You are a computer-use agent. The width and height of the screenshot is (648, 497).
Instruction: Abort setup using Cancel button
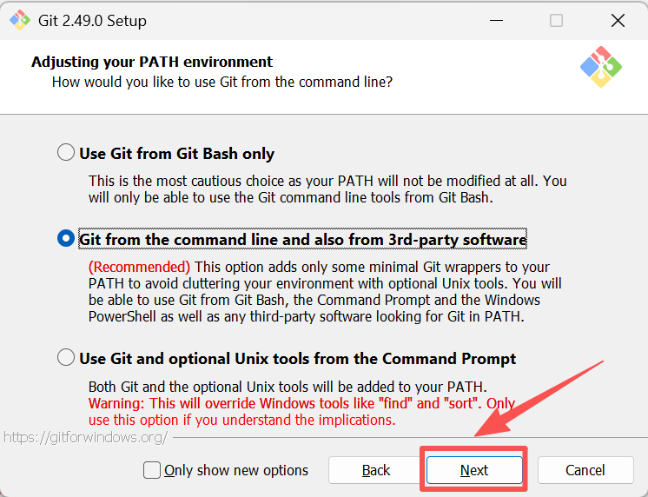(x=585, y=470)
